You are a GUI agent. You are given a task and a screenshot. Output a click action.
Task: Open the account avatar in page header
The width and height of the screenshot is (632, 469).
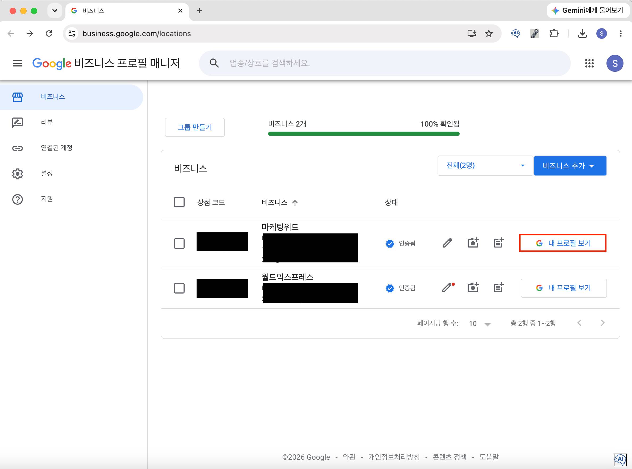pos(615,63)
